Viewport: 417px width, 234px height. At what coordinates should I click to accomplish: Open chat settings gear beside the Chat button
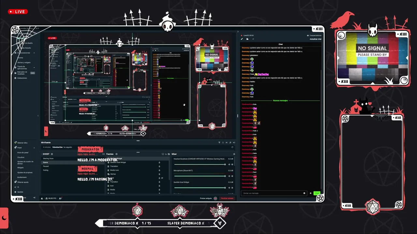click(x=310, y=193)
